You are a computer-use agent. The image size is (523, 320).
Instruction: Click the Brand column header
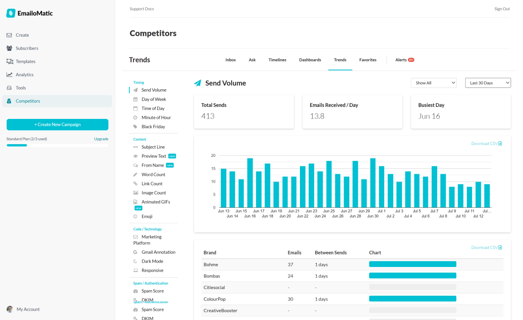(x=210, y=252)
